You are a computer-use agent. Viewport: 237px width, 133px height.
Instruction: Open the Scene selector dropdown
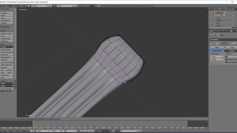click(64, 6)
